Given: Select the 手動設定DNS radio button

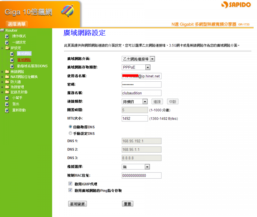Looking at the screenshot, I should (70, 134).
